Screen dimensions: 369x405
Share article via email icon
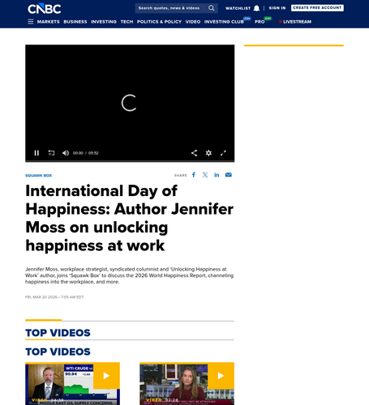tap(229, 175)
